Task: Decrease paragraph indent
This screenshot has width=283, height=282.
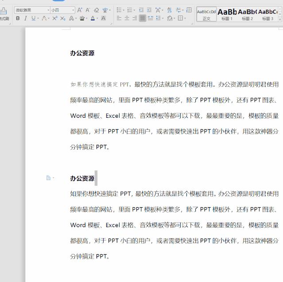Action: [x=141, y=10]
